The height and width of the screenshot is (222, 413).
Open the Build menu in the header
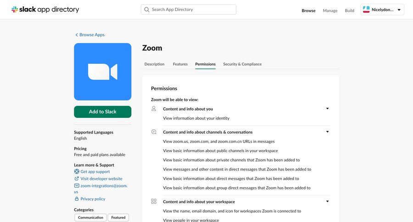pos(350,11)
